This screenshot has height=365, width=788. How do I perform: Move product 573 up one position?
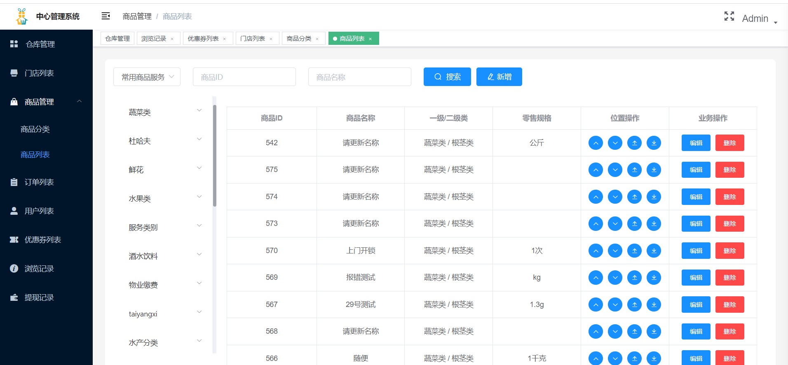[x=596, y=223]
